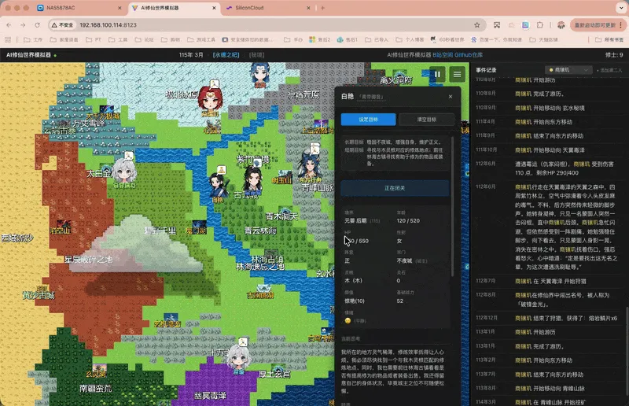Pause the simulation with the pause button
The height and width of the screenshot is (406, 629).
coord(436,75)
